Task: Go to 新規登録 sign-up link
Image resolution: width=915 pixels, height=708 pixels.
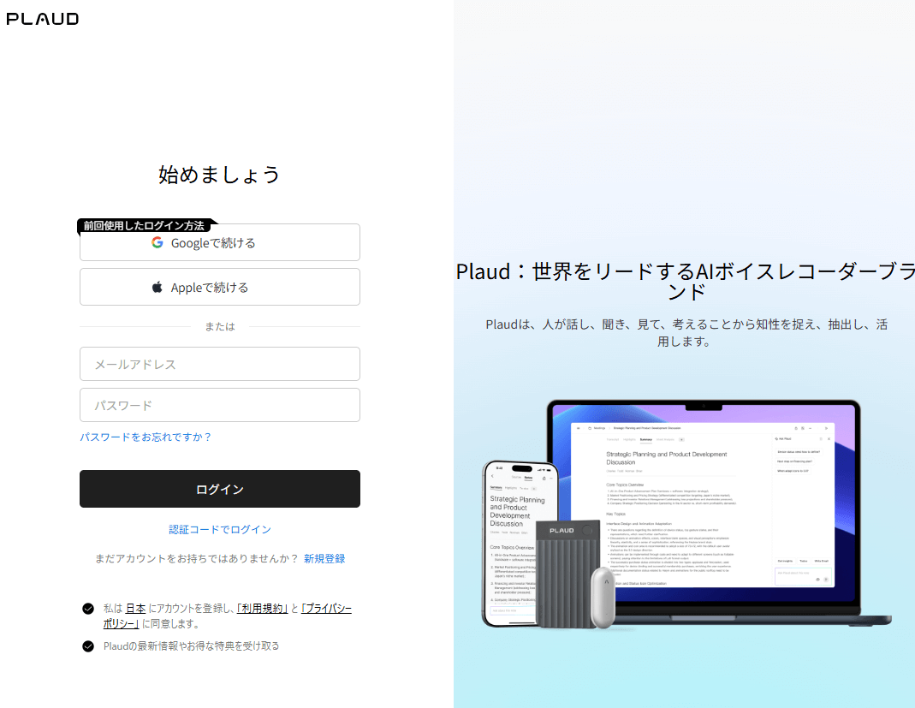Action: coord(324,558)
